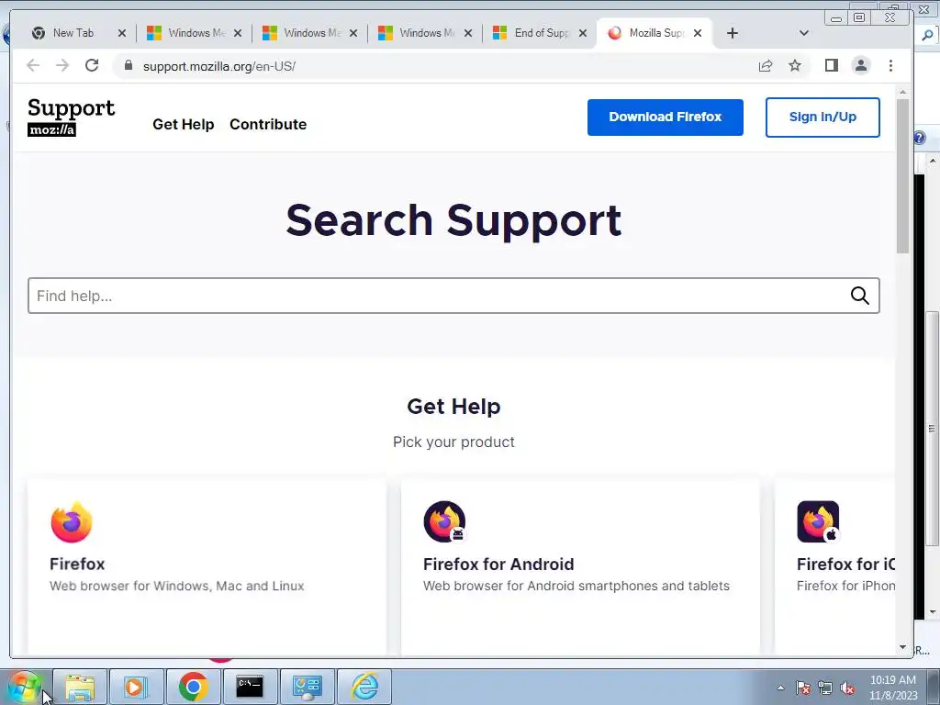Expand the tab search chevron
The image size is (940, 705).
pos(804,33)
